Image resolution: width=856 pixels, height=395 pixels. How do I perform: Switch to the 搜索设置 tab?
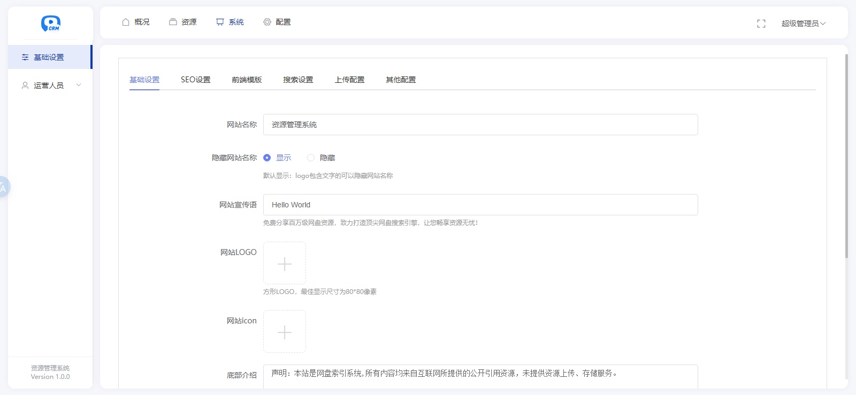pos(298,80)
